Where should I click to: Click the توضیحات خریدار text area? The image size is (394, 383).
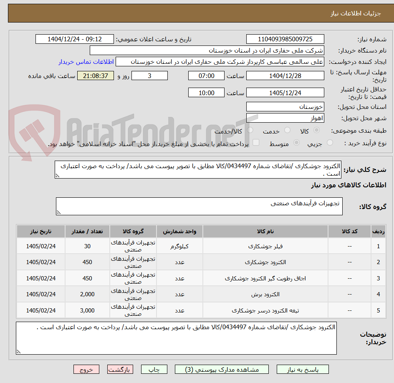click(176, 338)
